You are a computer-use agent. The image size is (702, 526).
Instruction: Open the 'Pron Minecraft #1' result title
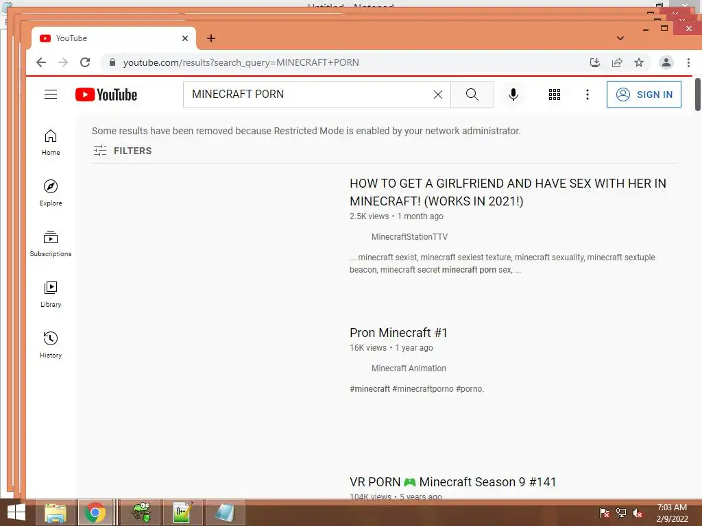click(x=398, y=333)
